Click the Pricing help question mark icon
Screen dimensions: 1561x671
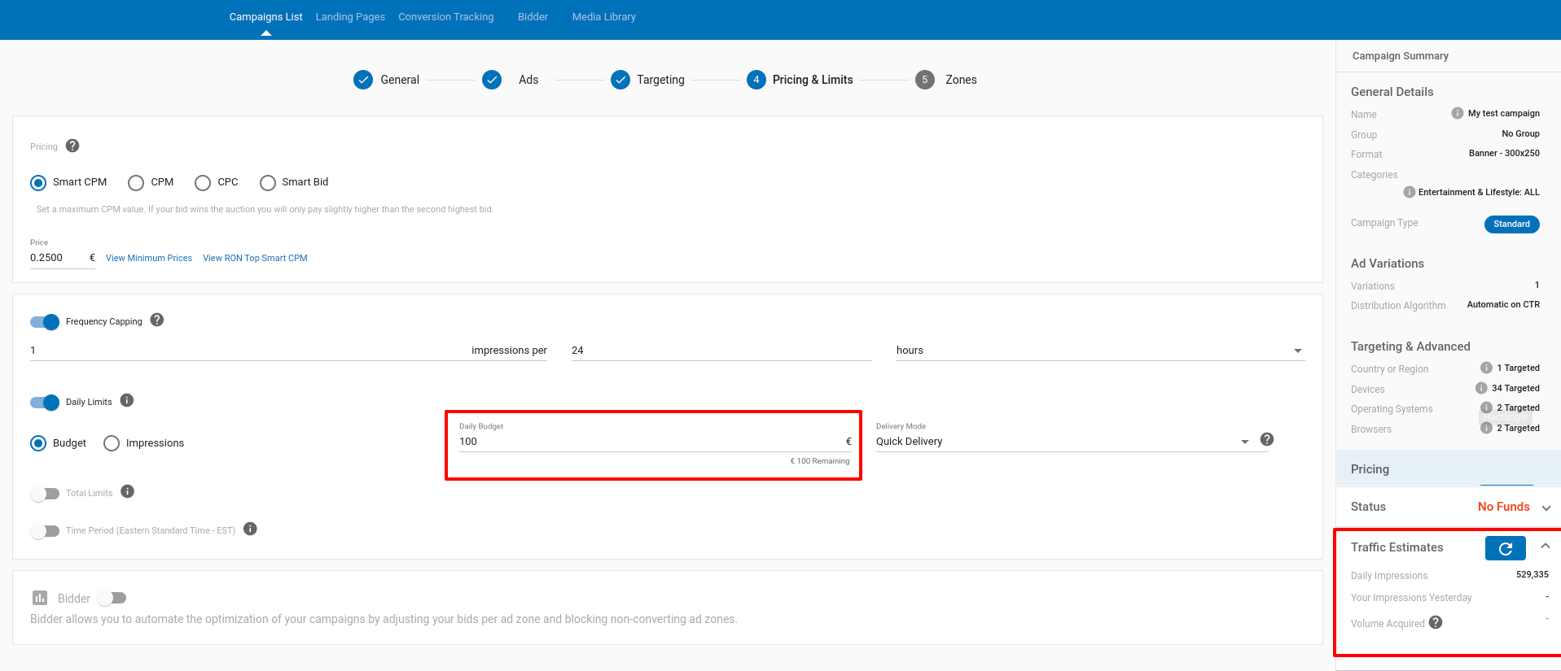coord(72,146)
